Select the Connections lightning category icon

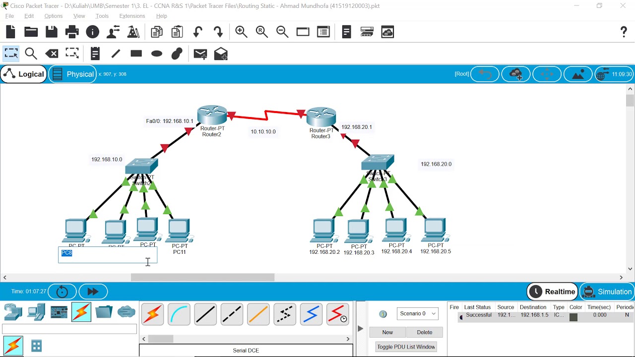coord(81,312)
